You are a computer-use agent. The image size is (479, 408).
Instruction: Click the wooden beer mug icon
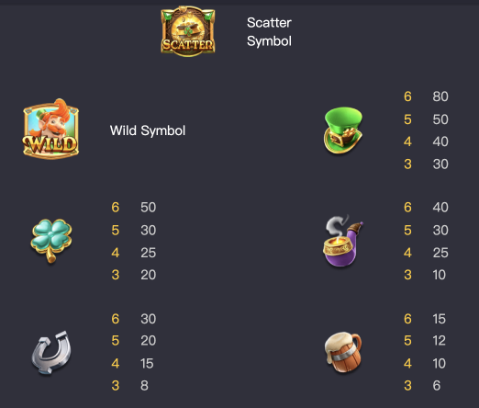[343, 352]
